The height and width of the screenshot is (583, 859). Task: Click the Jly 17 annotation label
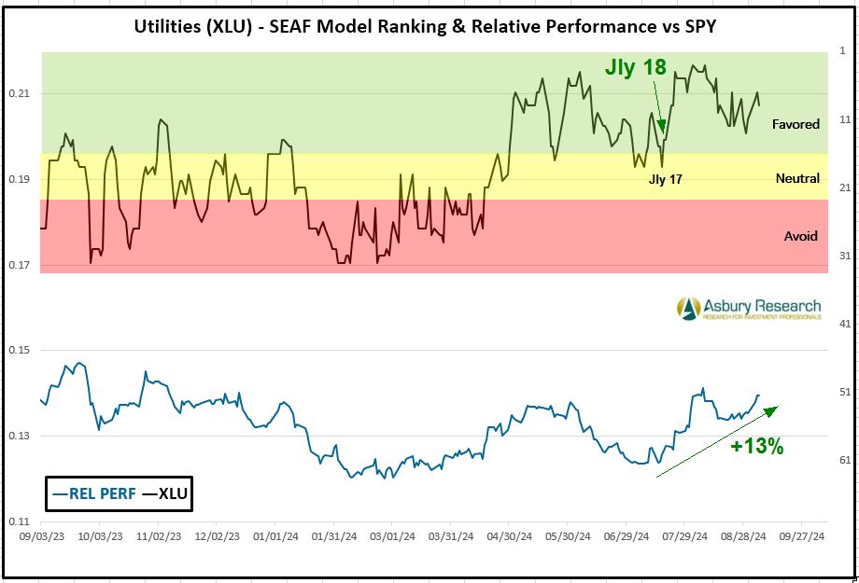(x=666, y=179)
